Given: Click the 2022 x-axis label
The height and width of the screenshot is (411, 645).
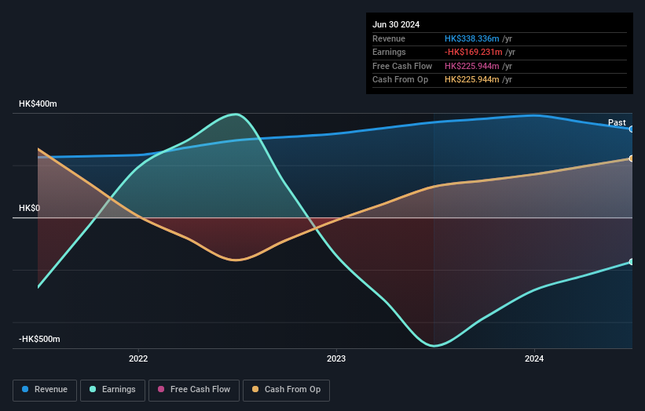Looking at the screenshot, I should click(x=138, y=358).
